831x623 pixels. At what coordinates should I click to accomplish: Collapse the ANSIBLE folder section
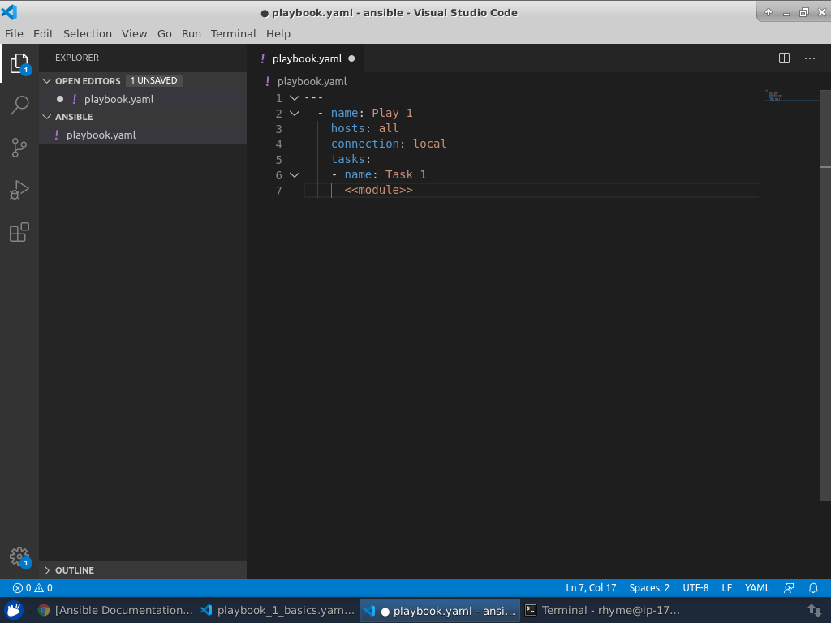(x=47, y=117)
